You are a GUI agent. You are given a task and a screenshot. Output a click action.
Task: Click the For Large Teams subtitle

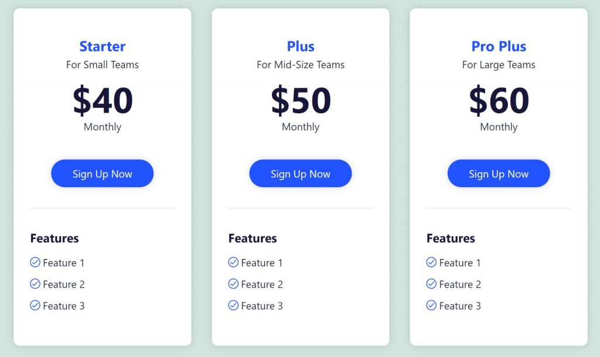point(499,64)
